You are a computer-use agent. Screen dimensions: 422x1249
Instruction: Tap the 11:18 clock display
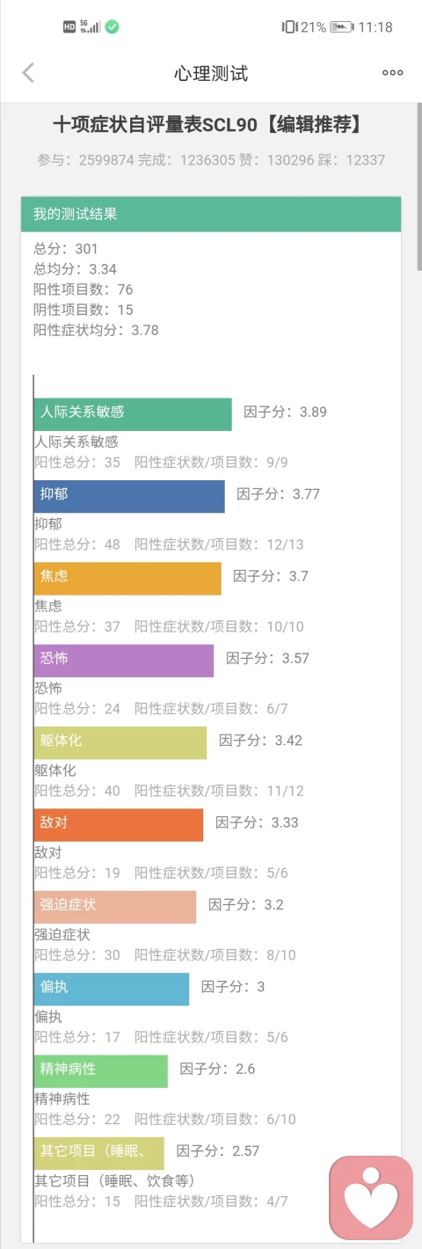375,27
